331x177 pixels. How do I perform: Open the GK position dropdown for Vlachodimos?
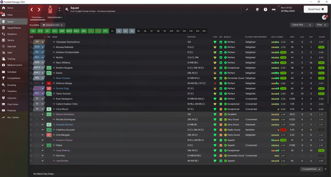42,42
